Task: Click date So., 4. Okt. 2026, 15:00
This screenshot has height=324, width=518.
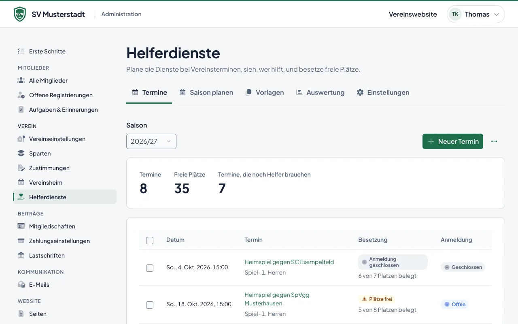Action: coord(197,267)
